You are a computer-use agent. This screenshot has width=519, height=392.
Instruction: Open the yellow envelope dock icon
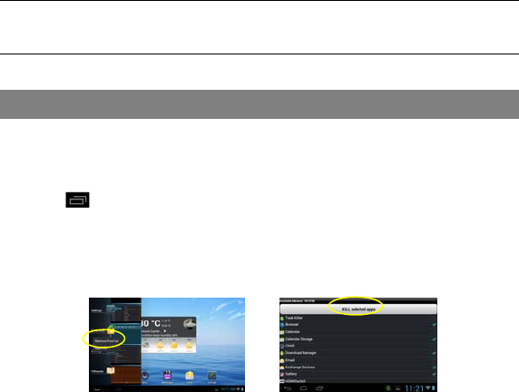(x=190, y=376)
